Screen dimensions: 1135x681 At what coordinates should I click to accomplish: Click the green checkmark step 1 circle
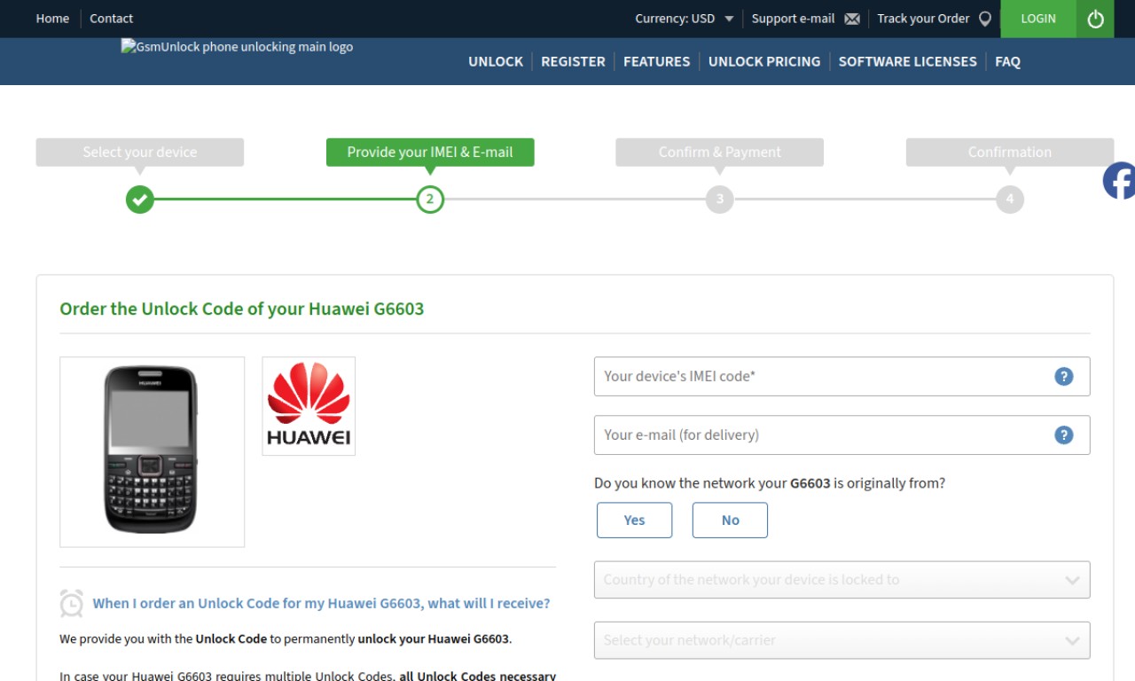[139, 200]
